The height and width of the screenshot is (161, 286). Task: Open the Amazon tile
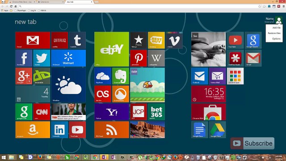33,130
